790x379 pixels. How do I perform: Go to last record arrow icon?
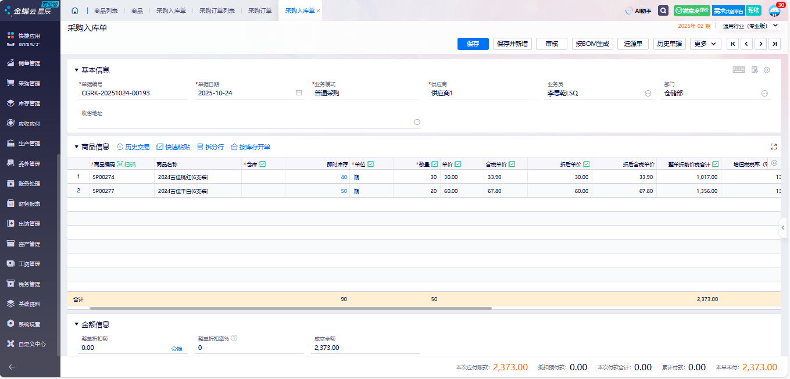[774, 44]
